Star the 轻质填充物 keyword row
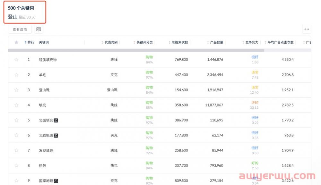321x185 pixels. pyautogui.click(x=16, y=60)
